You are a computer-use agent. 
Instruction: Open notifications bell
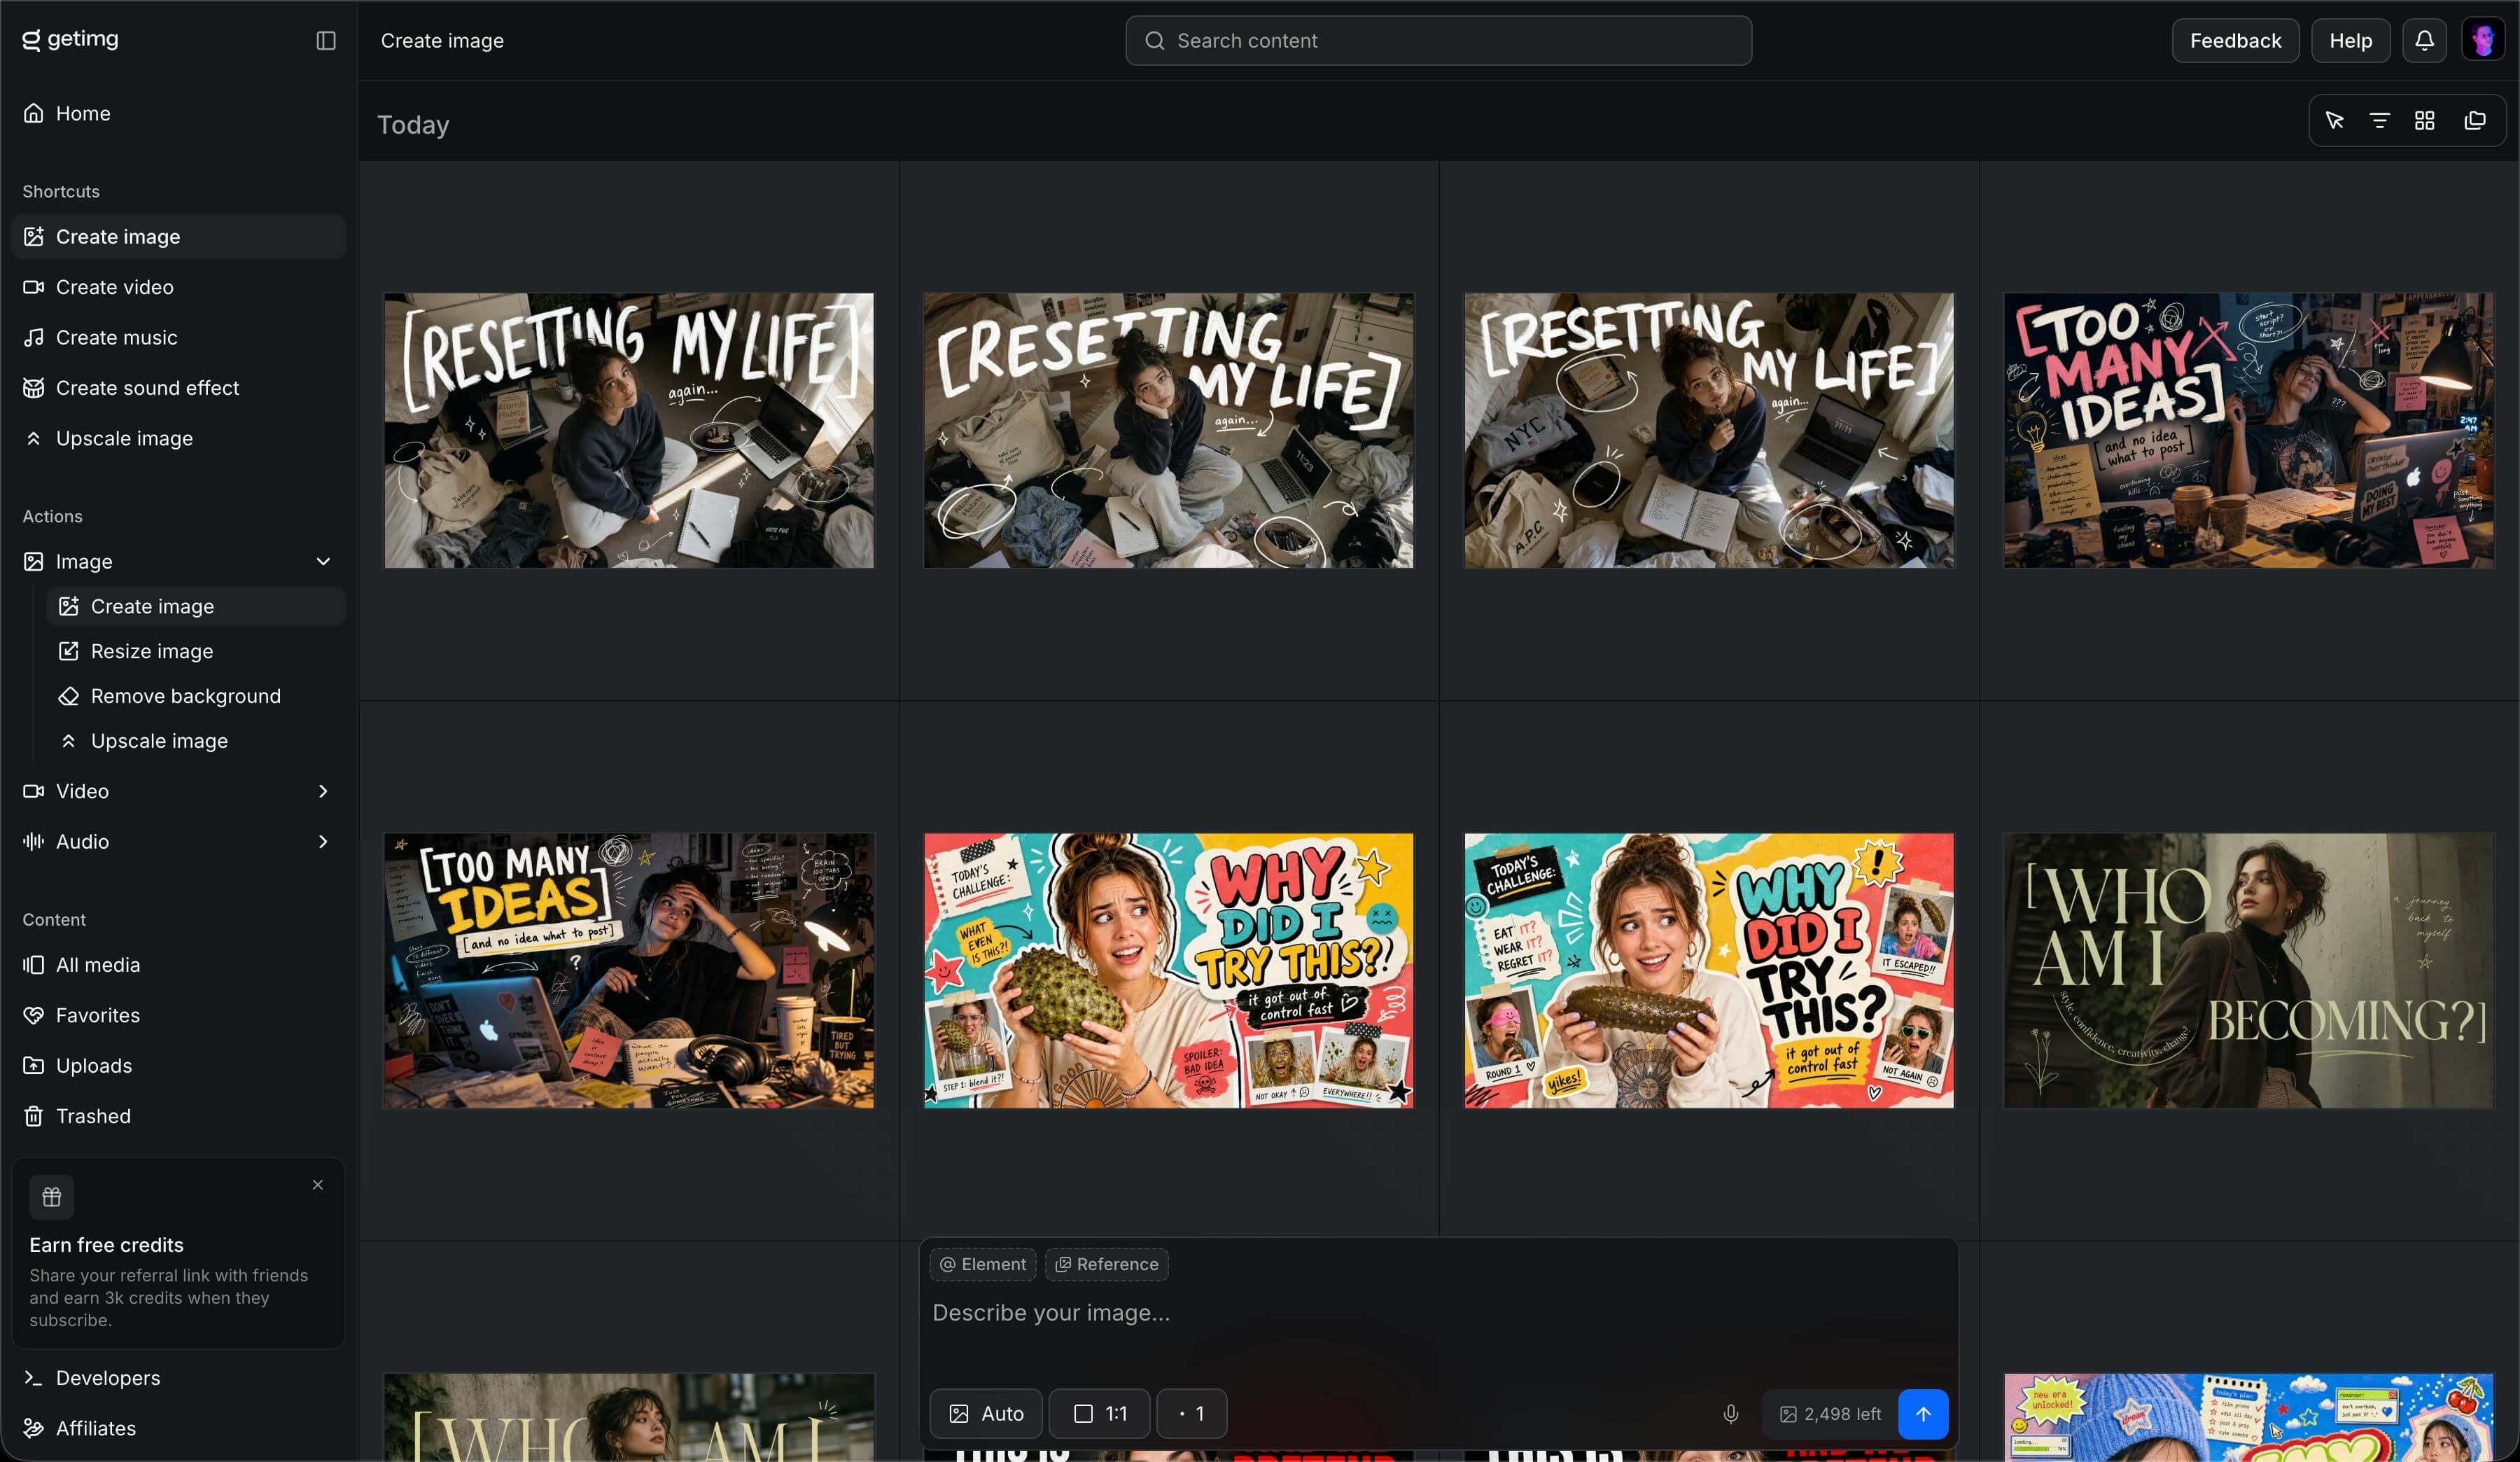tap(2424, 41)
